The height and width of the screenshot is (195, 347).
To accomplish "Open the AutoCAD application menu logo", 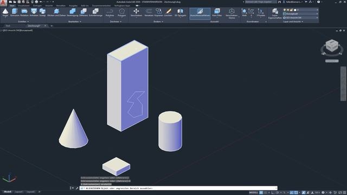I will [x=3, y=3].
